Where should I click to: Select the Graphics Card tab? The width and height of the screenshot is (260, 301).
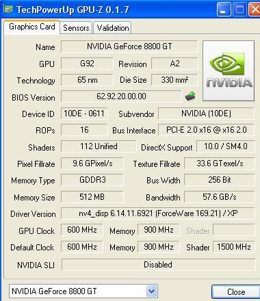pyautogui.click(x=32, y=27)
